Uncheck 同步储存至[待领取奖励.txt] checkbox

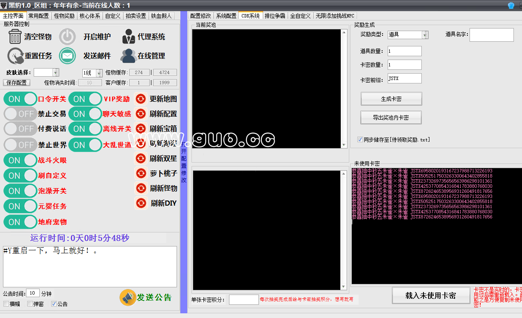pyautogui.click(x=360, y=140)
